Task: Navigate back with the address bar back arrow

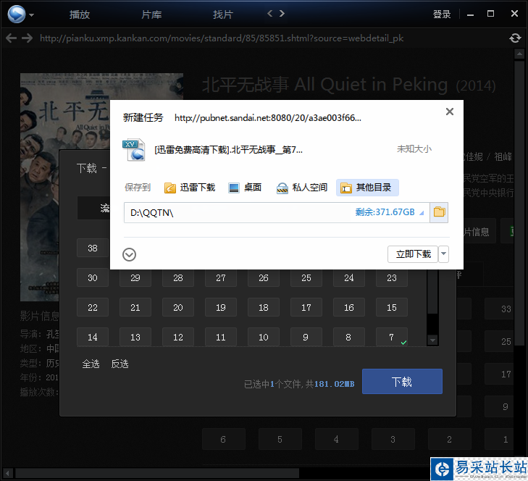Action: (11, 38)
